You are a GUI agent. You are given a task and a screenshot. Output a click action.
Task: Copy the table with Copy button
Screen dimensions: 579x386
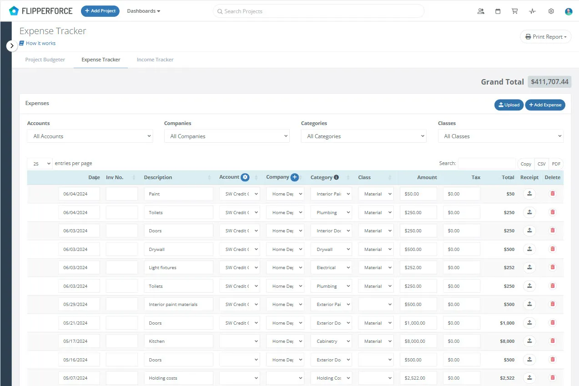tap(526, 164)
